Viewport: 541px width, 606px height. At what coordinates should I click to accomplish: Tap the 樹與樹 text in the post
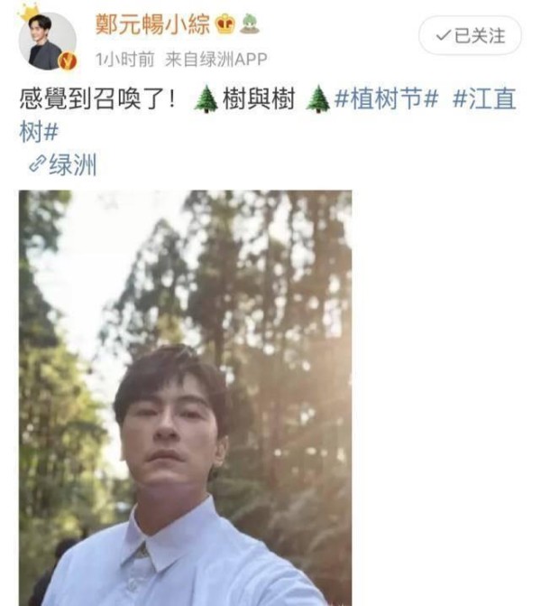coord(259,99)
